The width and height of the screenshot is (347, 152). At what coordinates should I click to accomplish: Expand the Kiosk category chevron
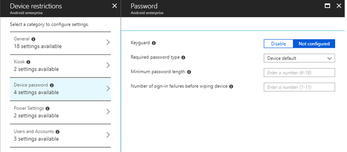coord(108,65)
